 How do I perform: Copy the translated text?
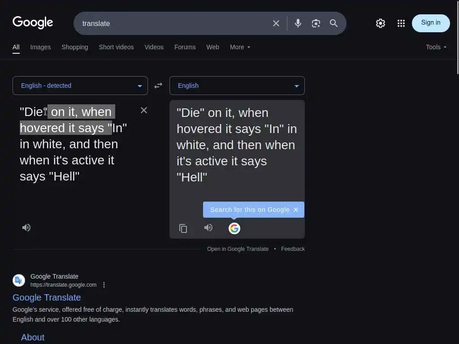[183, 228]
